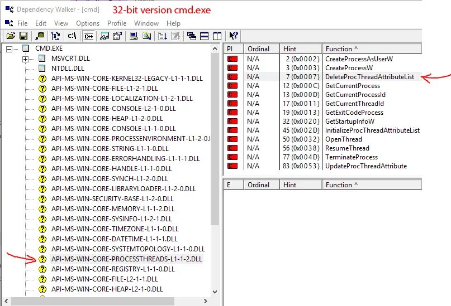
Task: Click the E column header in exports list
Action: point(234,184)
